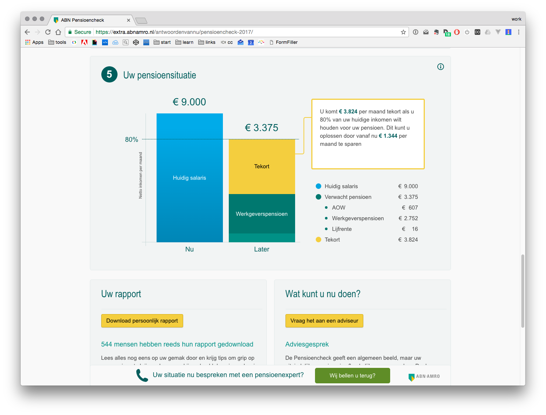The width and height of the screenshot is (546, 415).
Task: Click the Download persoonlijk rapport button
Action: [x=142, y=321]
